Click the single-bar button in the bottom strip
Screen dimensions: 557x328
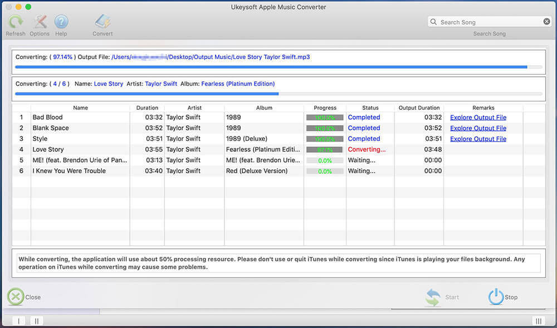[x=19, y=321]
